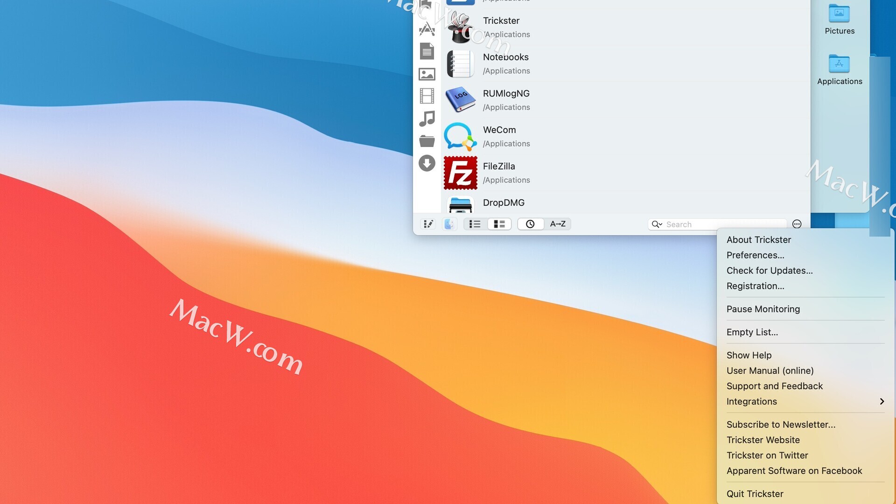Toggle the Finder tracking button

click(x=449, y=224)
